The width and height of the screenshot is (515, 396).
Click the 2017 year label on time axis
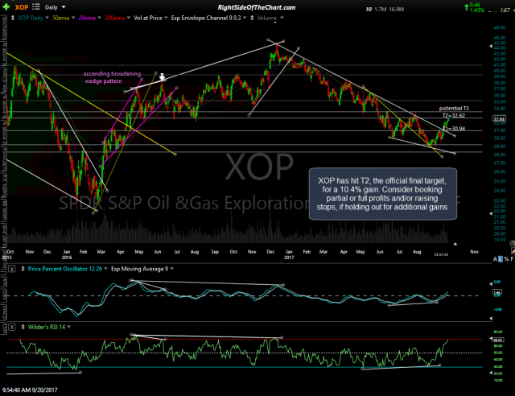[x=289, y=258]
